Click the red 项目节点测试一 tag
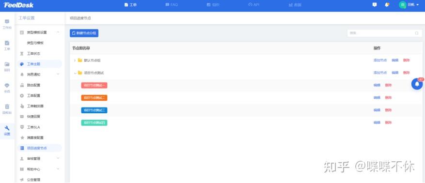Screen dimensions: 425x183 [x=94, y=85]
